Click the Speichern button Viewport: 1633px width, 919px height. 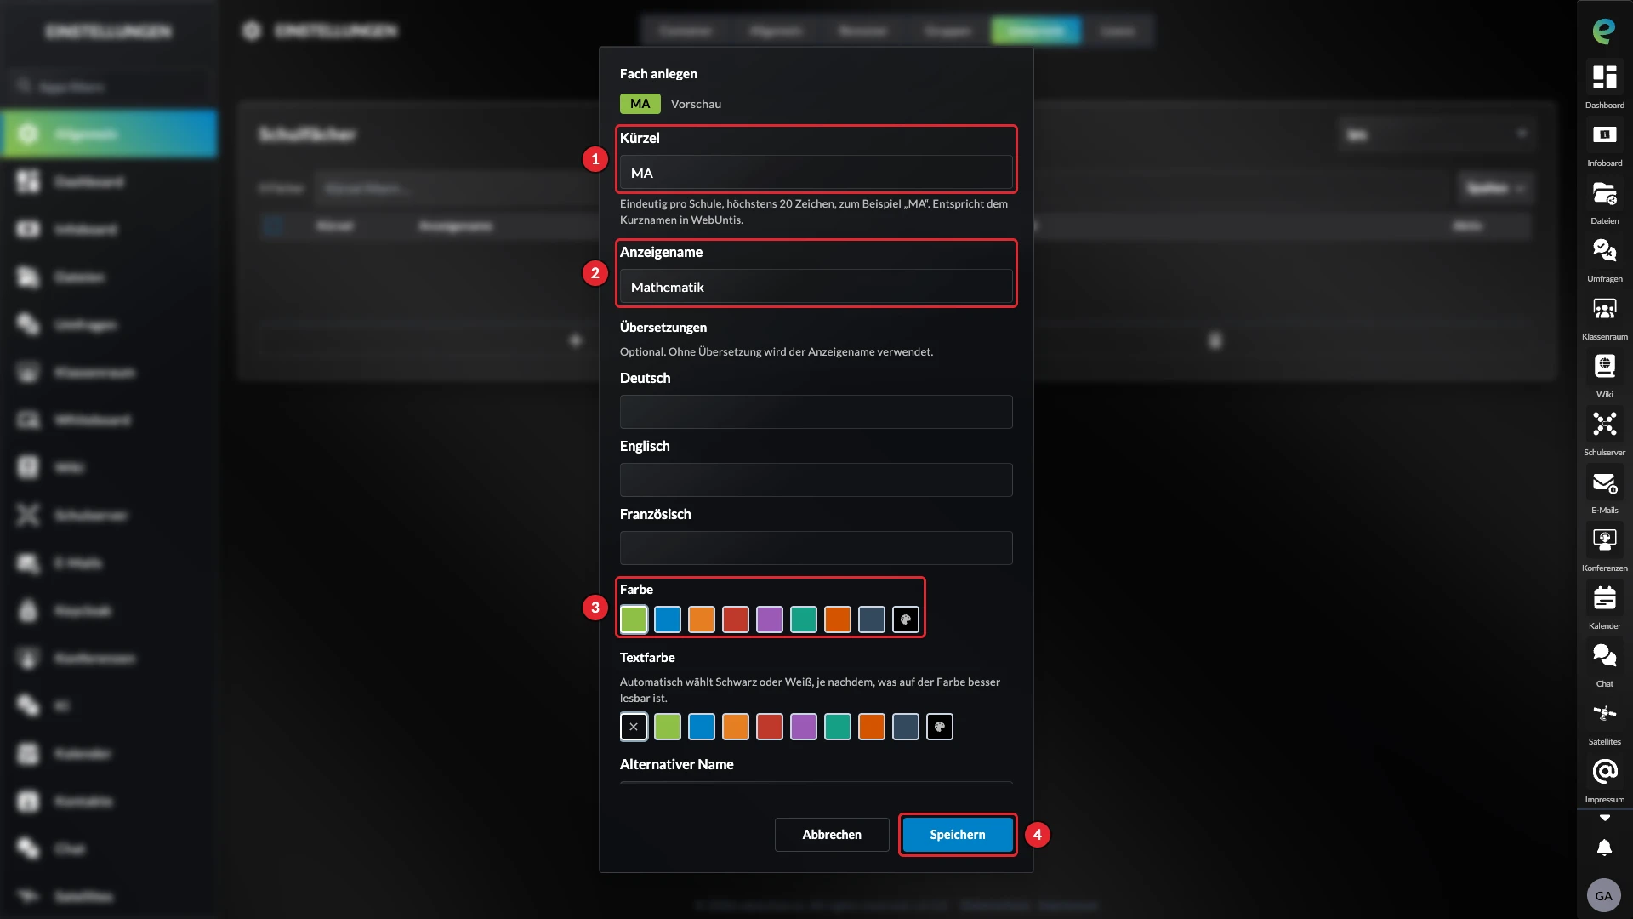click(x=958, y=835)
